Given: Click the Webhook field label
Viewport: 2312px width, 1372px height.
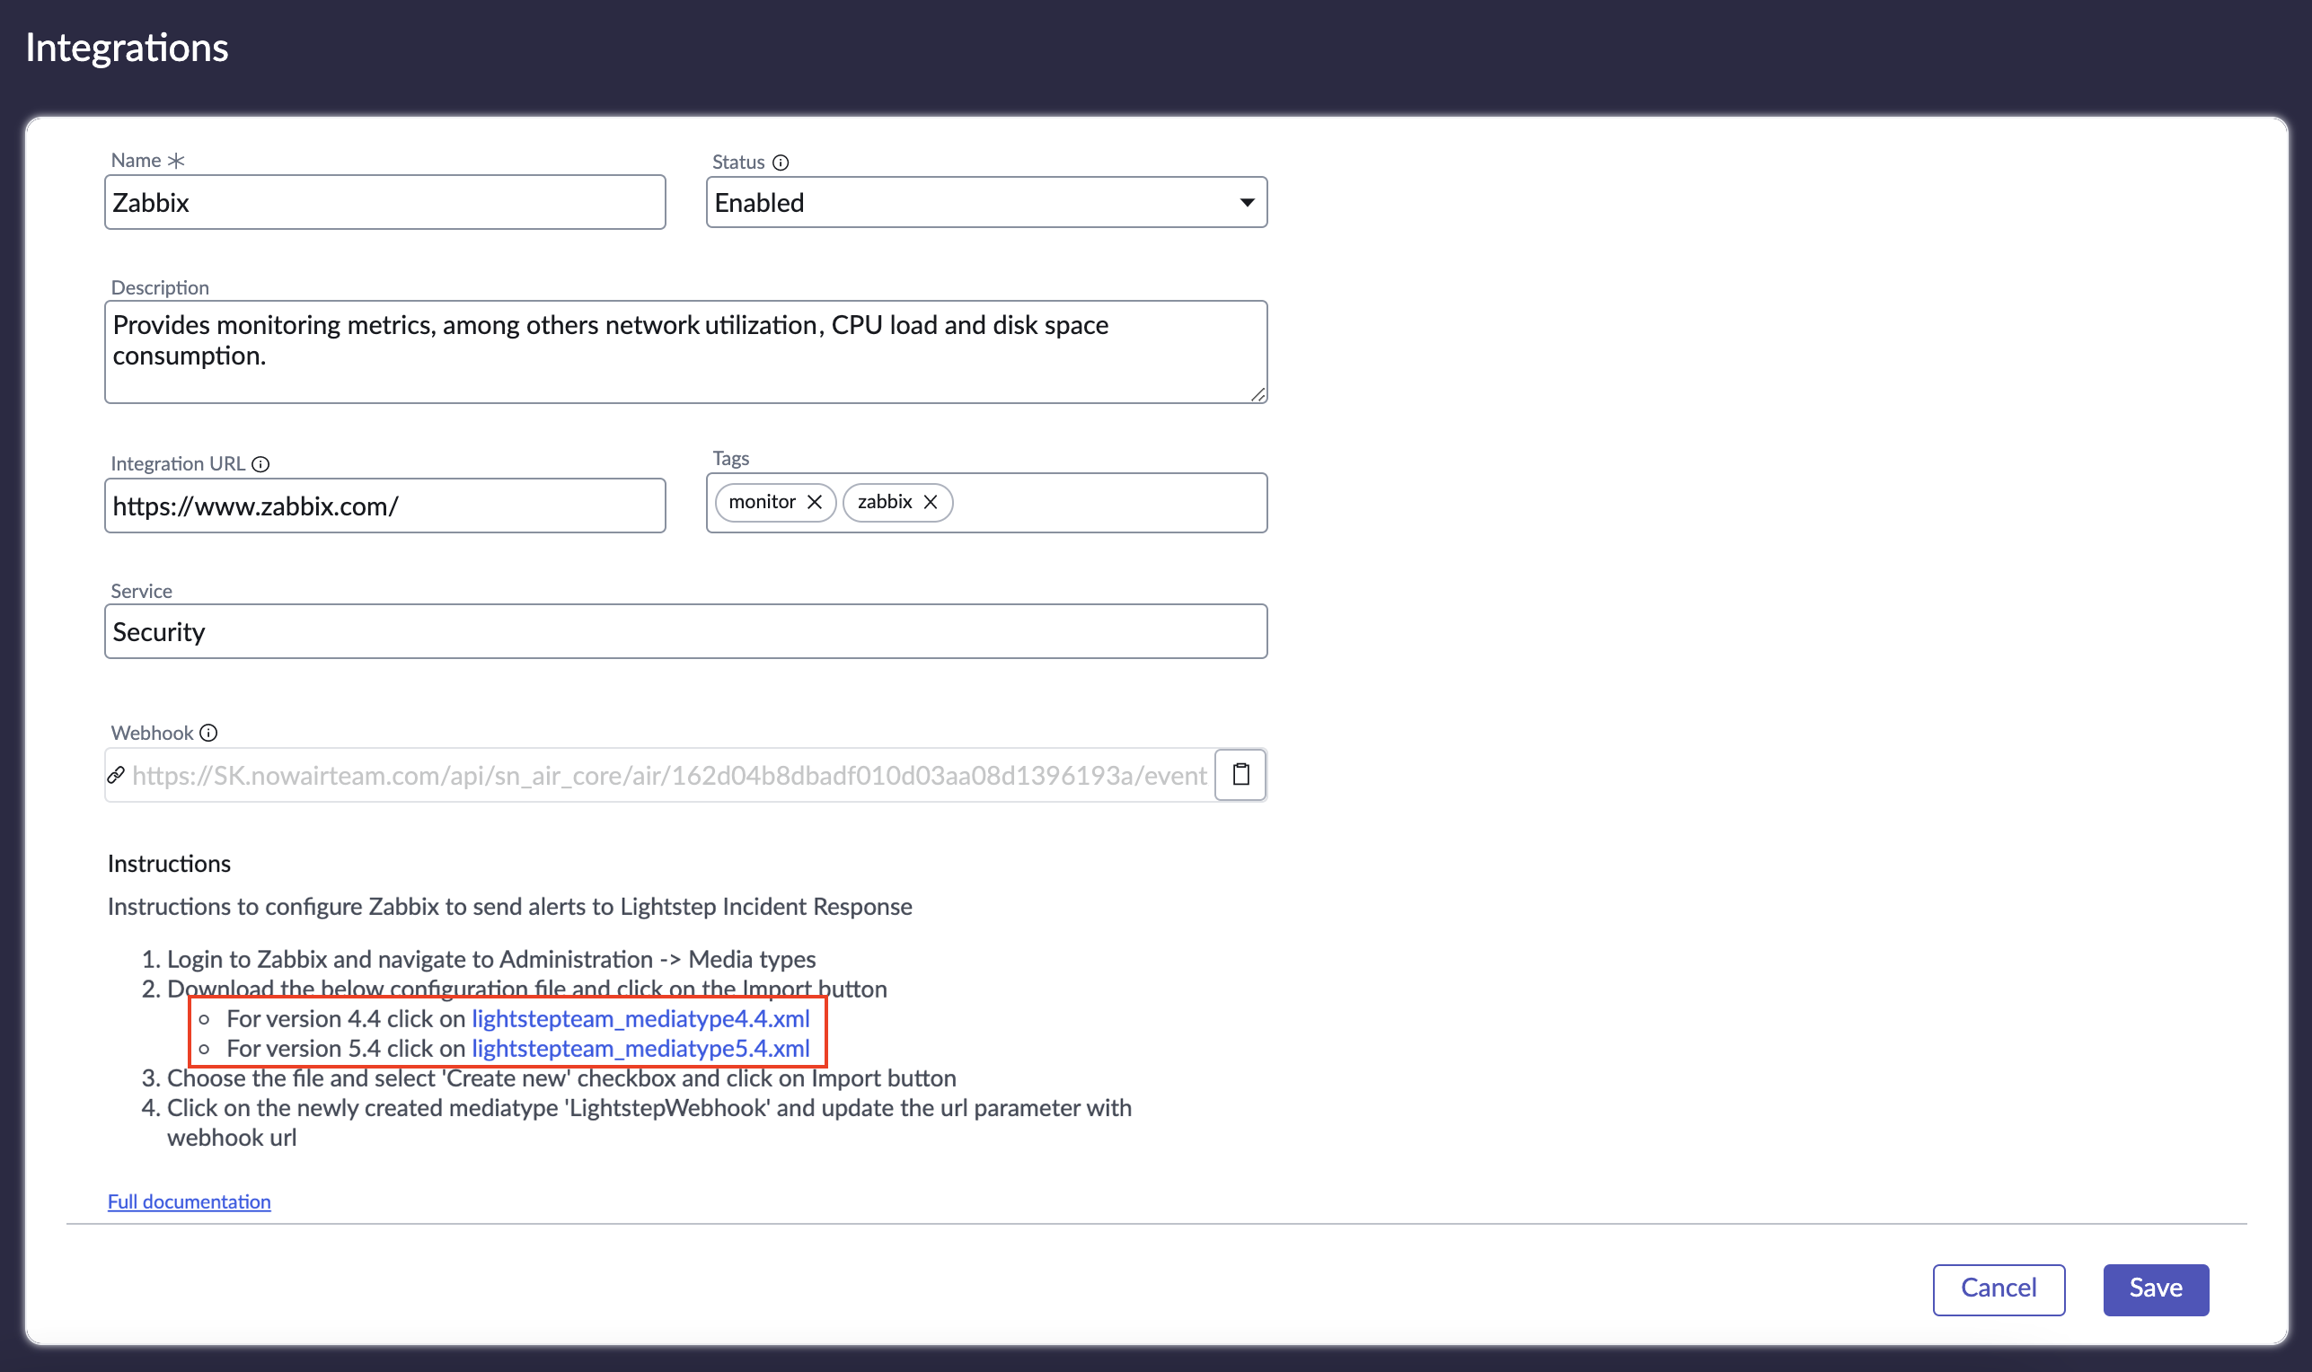Looking at the screenshot, I should (152, 734).
